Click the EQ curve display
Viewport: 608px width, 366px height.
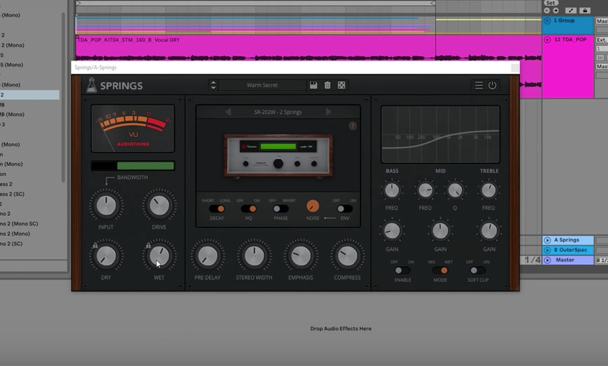point(440,134)
